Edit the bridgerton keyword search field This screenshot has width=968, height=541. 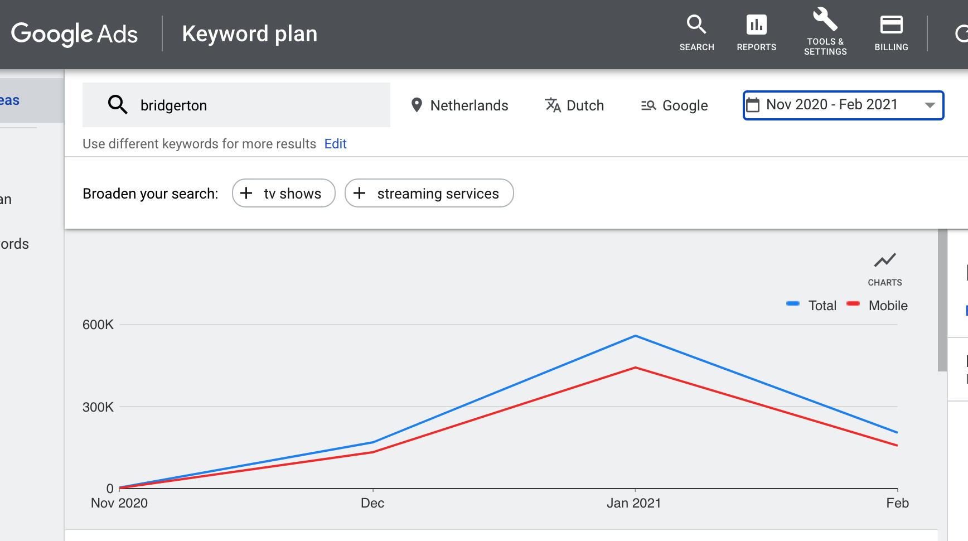coord(236,105)
